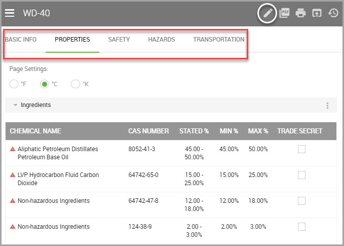Viewport: 344px width, 246px height.
Task: Check Trade Secret for CAS 124-38-9 row
Action: [x=301, y=227]
